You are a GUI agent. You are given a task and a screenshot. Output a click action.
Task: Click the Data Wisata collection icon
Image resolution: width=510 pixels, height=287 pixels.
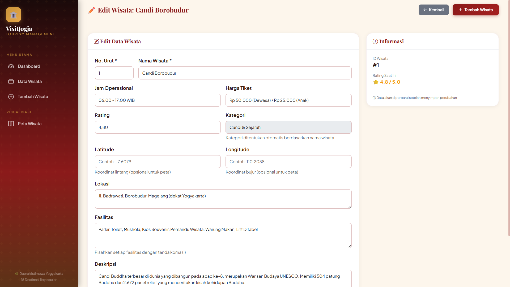(x=11, y=81)
